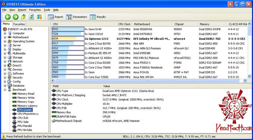Screen dimensions: 253x140
Task: Select FPU SinJulia benchmark
Action: (x=25, y=130)
